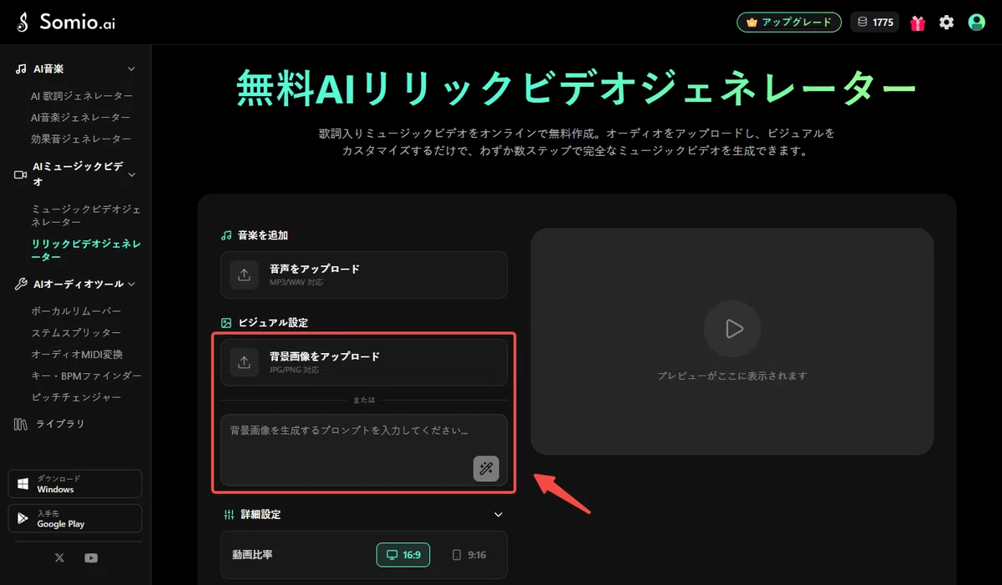Open ステムスプリッター tool
This screenshot has width=1002, height=585.
coord(76,333)
